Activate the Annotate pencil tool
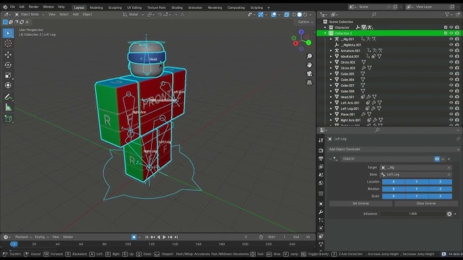Screen dimensions: 463x260 pos(8,97)
